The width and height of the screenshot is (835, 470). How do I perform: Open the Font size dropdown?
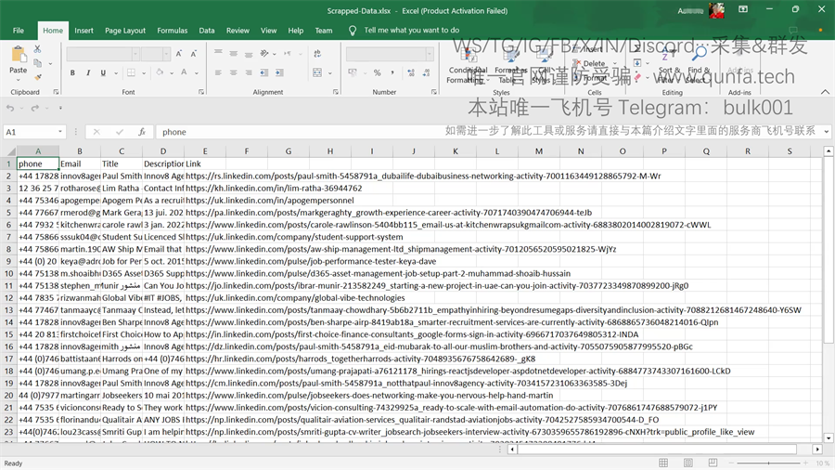coord(166,54)
